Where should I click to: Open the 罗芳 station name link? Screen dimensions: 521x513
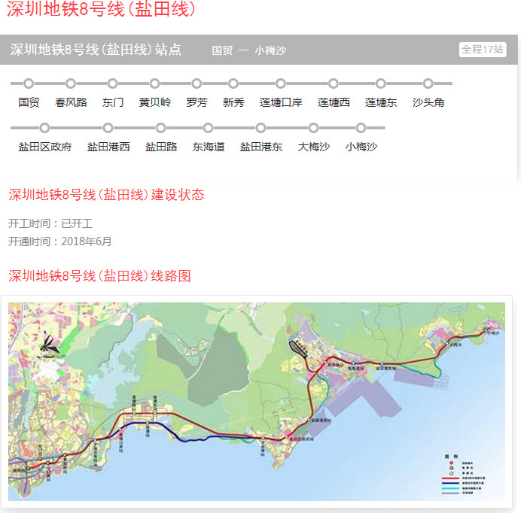(x=197, y=102)
